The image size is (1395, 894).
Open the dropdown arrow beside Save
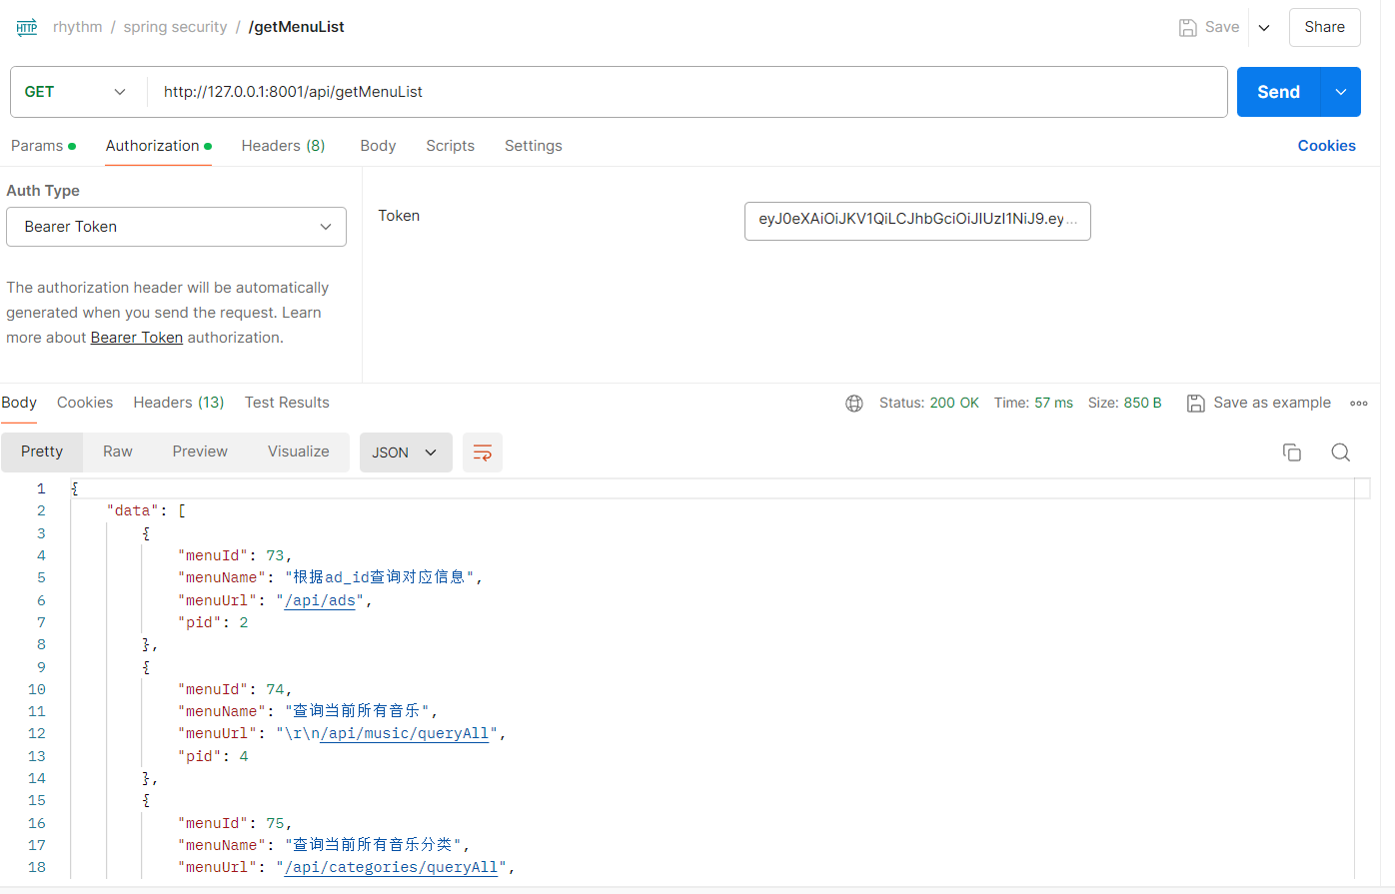[x=1264, y=27]
